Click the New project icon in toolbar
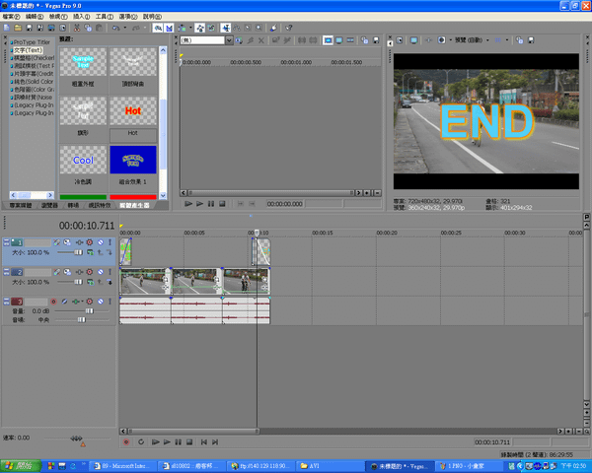Viewport: 592px width, 473px height. (x=7, y=28)
